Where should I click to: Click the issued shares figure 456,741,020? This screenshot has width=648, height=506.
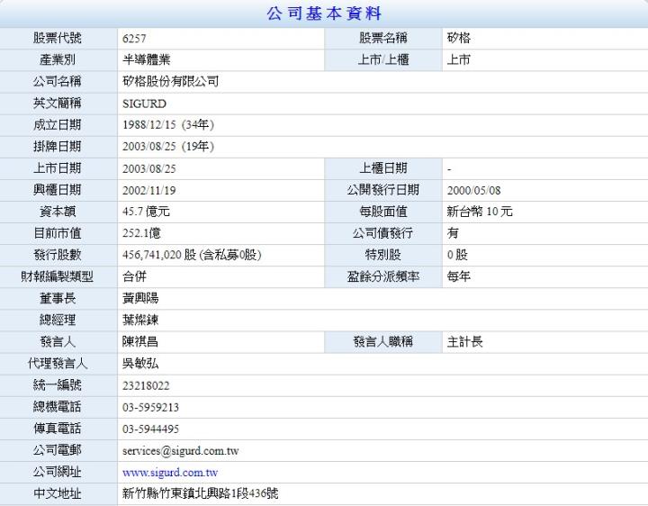(152, 256)
